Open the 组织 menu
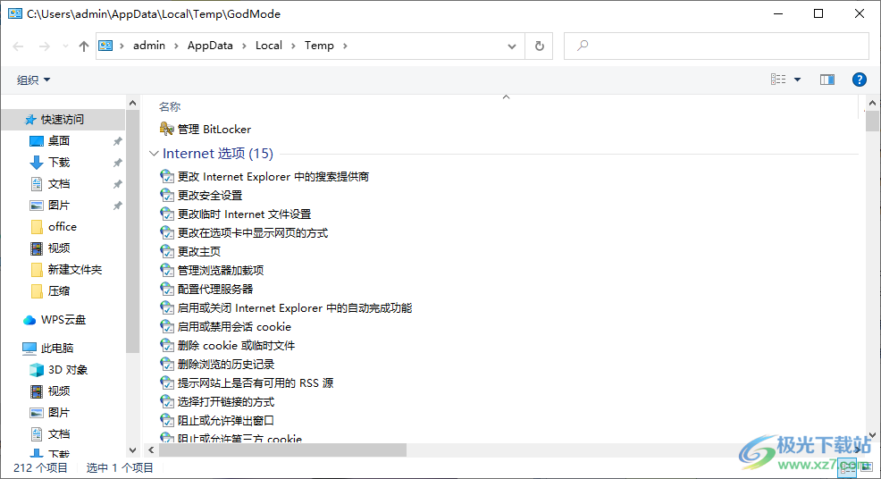This screenshot has height=479, width=881. point(33,80)
